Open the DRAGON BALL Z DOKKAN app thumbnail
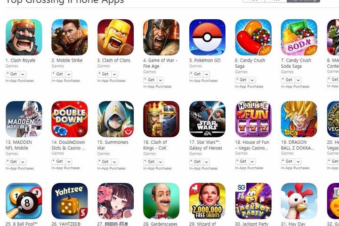The height and width of the screenshot is (226, 339). pos(299,119)
